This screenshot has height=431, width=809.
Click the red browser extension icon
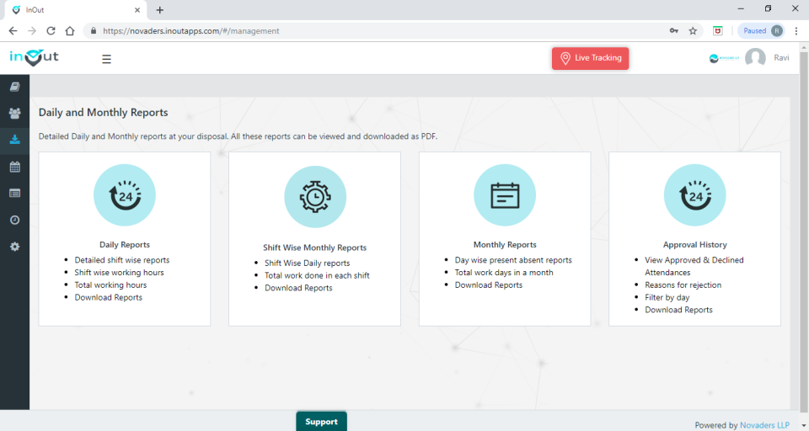(x=717, y=31)
